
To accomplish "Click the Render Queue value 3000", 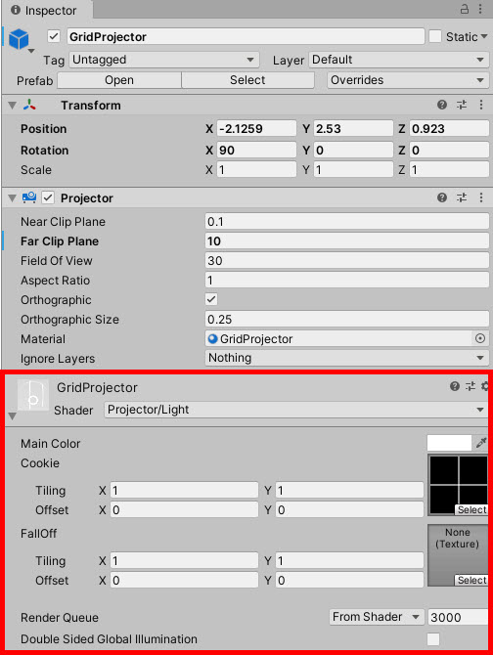I will [458, 617].
